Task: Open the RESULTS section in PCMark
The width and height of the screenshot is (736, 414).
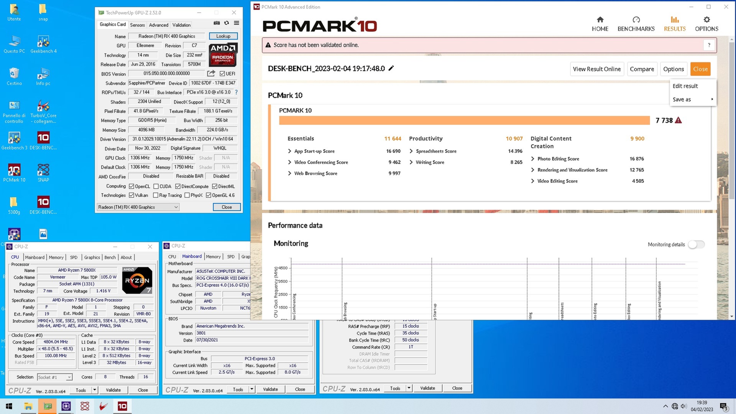Action: tap(675, 24)
